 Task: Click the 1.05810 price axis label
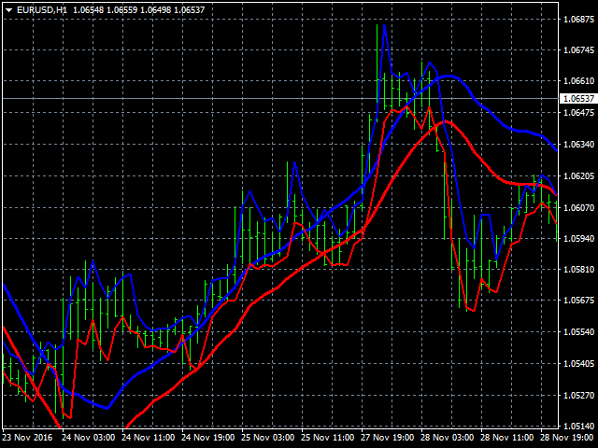pos(577,270)
